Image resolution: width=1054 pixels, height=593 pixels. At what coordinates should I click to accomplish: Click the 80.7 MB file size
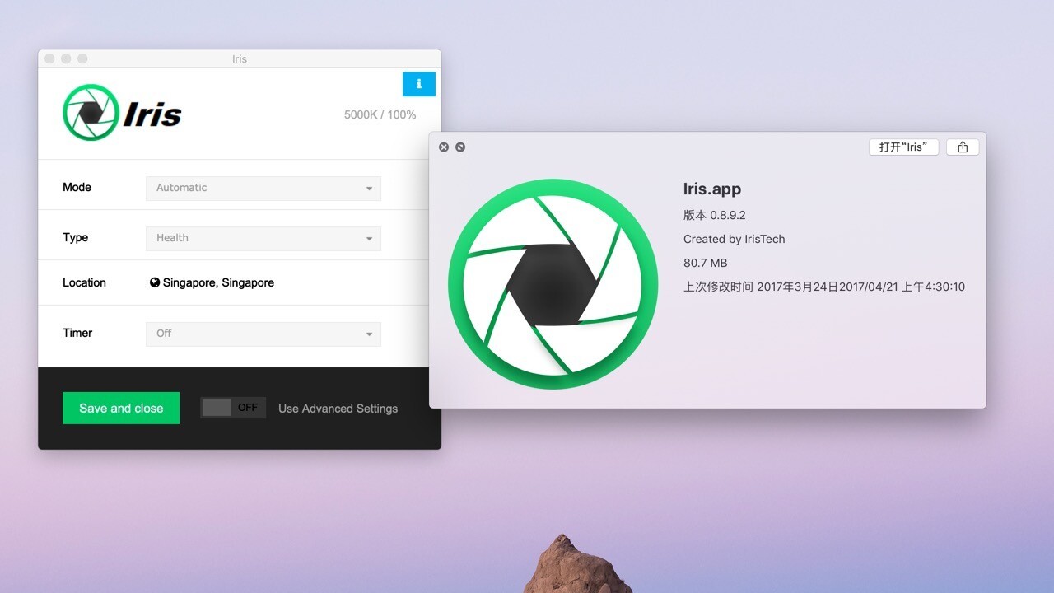[x=706, y=263]
